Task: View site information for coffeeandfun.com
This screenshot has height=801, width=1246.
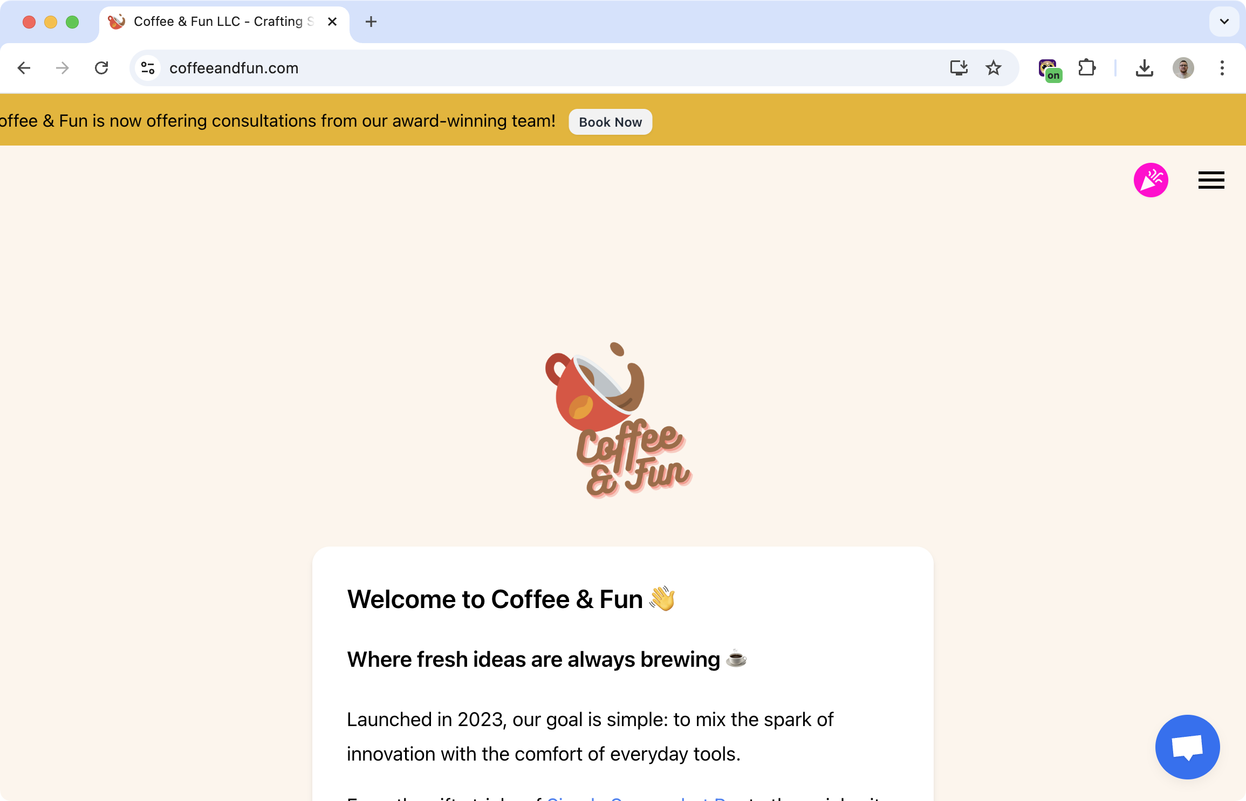Action: [x=148, y=68]
